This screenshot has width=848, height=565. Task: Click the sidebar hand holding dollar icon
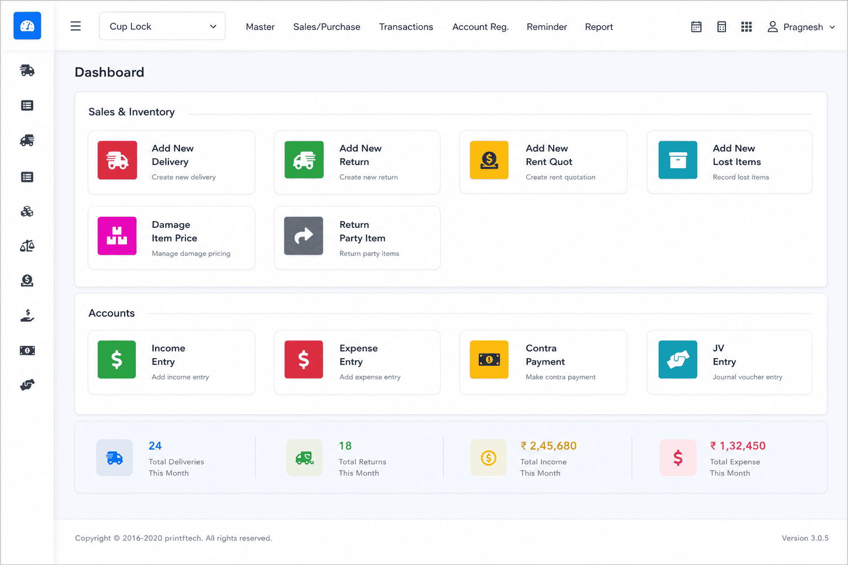[x=27, y=316]
